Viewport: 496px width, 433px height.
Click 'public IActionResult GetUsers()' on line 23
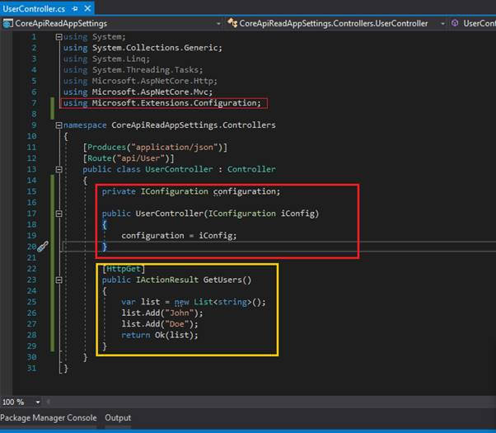click(176, 280)
